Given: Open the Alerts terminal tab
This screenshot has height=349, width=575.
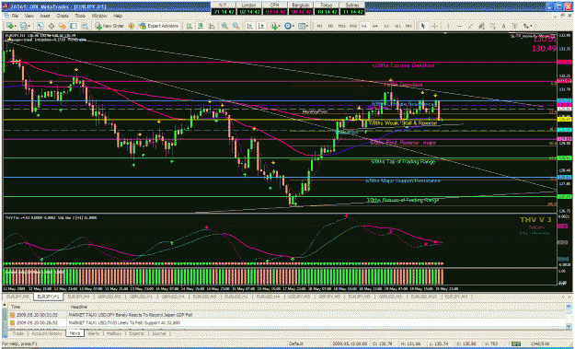Looking at the screenshot, I should 94,333.
